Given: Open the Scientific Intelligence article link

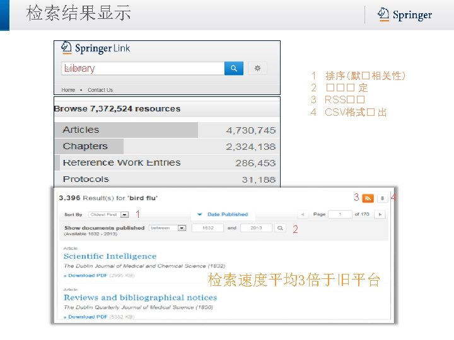Looking at the screenshot, I should (110, 256).
